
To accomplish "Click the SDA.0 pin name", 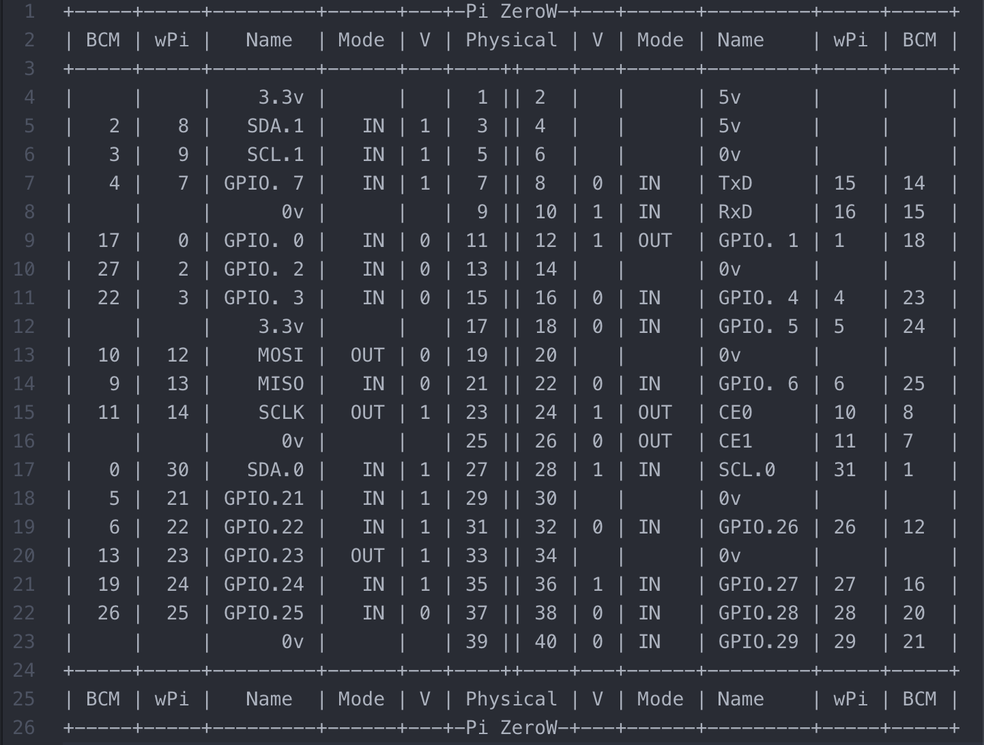I will [275, 470].
